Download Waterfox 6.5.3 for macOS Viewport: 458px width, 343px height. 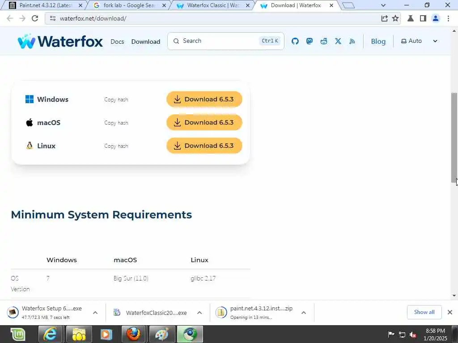tap(204, 122)
